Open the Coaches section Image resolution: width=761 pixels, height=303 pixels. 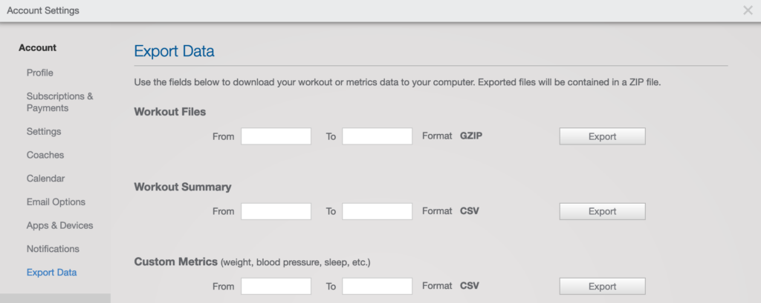(45, 155)
